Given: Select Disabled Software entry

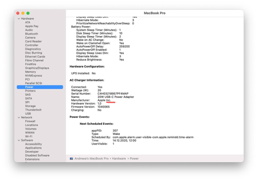Looking at the screenshot, I should click(x=37, y=155).
